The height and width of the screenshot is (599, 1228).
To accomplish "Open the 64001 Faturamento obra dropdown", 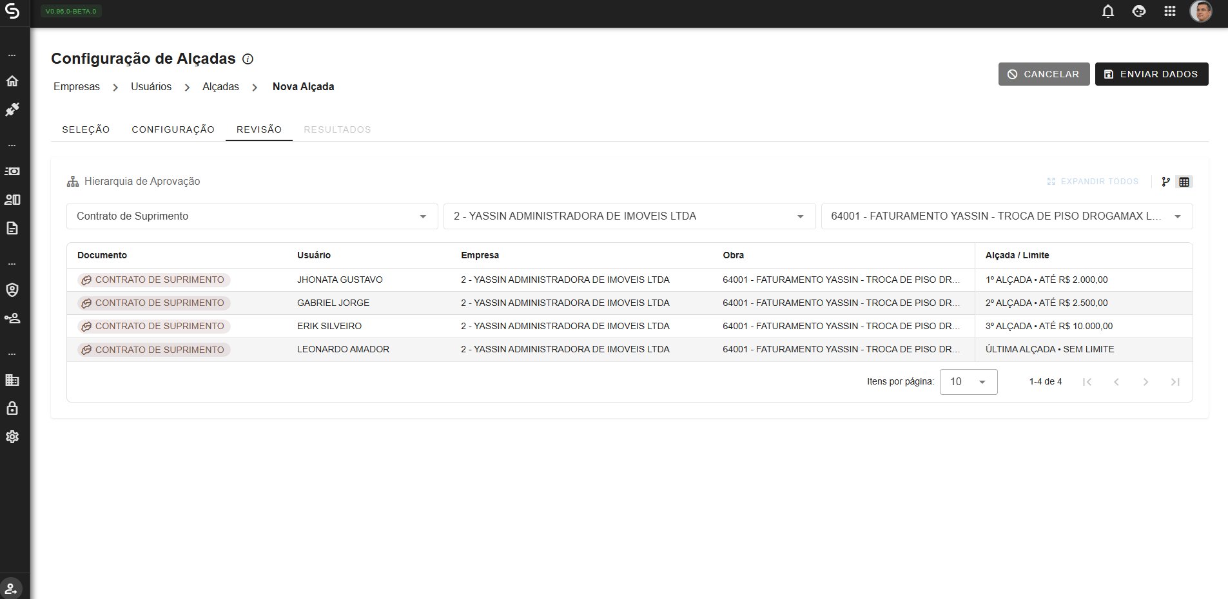I will pos(1007,216).
